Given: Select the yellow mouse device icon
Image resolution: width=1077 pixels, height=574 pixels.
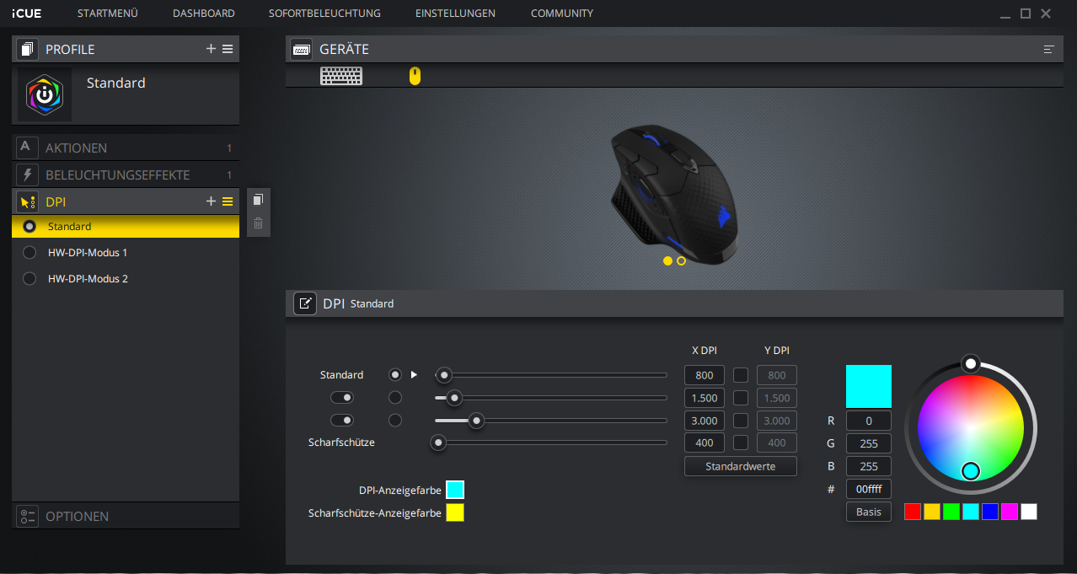Looking at the screenshot, I should point(415,77).
